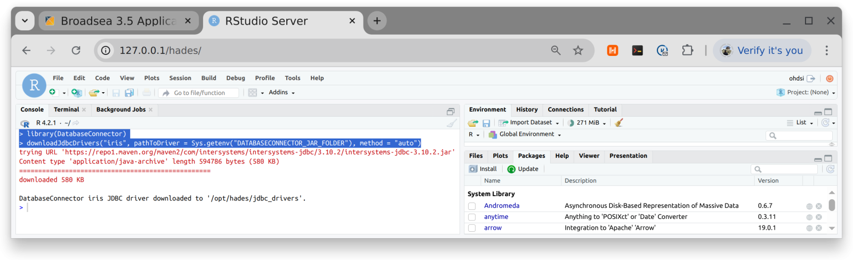Click the quit session power icon
This screenshot has height=260, width=853.
pyautogui.click(x=830, y=78)
